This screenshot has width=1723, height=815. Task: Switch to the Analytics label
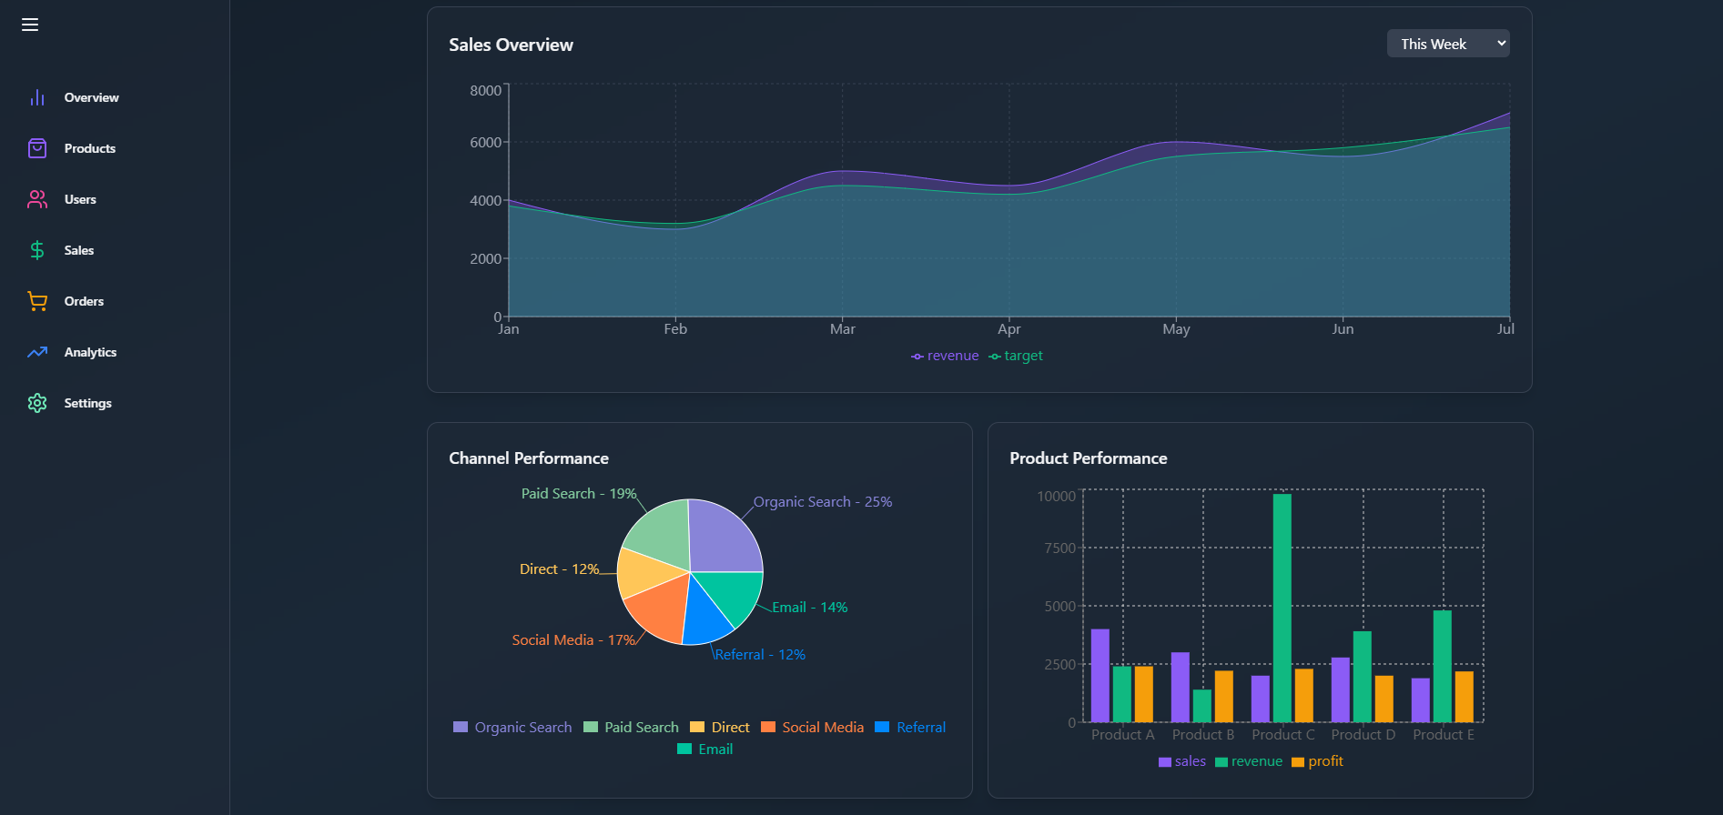90,352
